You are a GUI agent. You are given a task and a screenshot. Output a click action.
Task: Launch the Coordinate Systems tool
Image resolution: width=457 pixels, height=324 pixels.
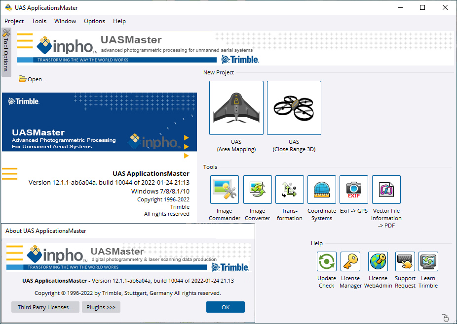tap(322, 190)
